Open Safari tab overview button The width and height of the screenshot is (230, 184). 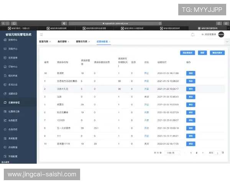(x=226, y=23)
